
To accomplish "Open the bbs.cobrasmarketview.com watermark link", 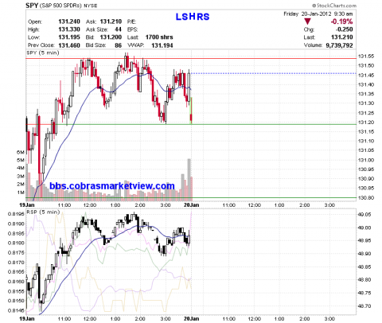I will [x=112, y=186].
